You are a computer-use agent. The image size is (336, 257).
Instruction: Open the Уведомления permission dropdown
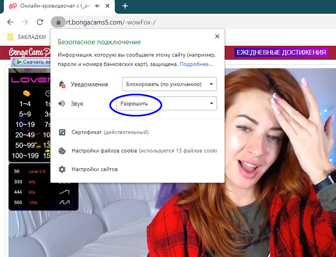pos(169,84)
